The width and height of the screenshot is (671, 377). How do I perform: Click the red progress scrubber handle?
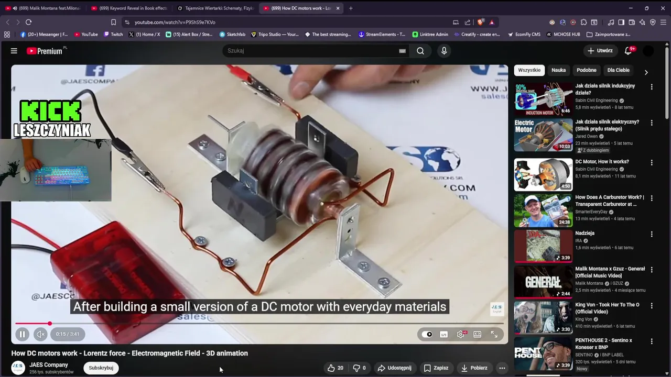point(50,324)
